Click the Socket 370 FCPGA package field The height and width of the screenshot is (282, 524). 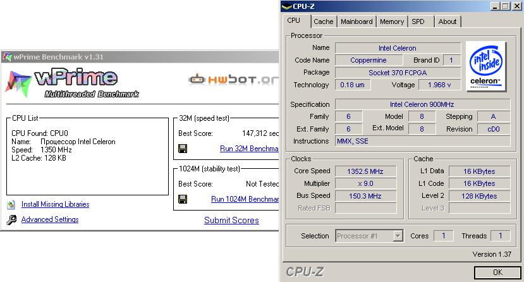click(x=398, y=73)
